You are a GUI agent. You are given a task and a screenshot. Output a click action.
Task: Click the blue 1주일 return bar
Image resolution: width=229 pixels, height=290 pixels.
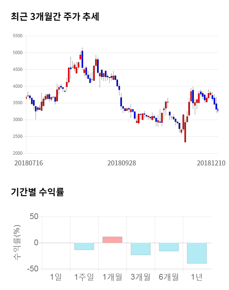(84, 246)
